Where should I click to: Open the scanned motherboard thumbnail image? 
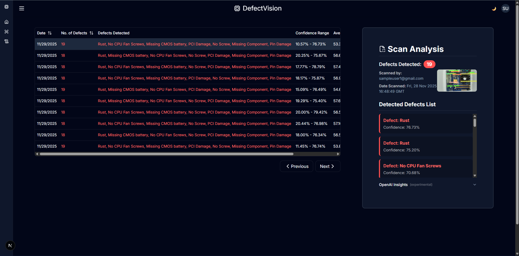(457, 81)
